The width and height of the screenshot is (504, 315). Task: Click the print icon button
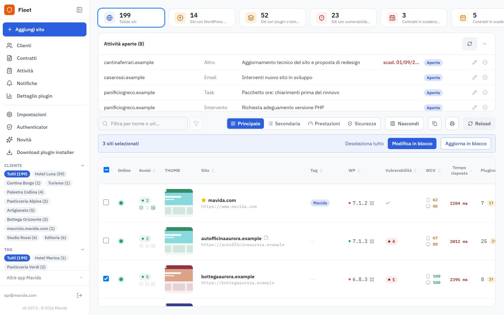click(x=452, y=124)
